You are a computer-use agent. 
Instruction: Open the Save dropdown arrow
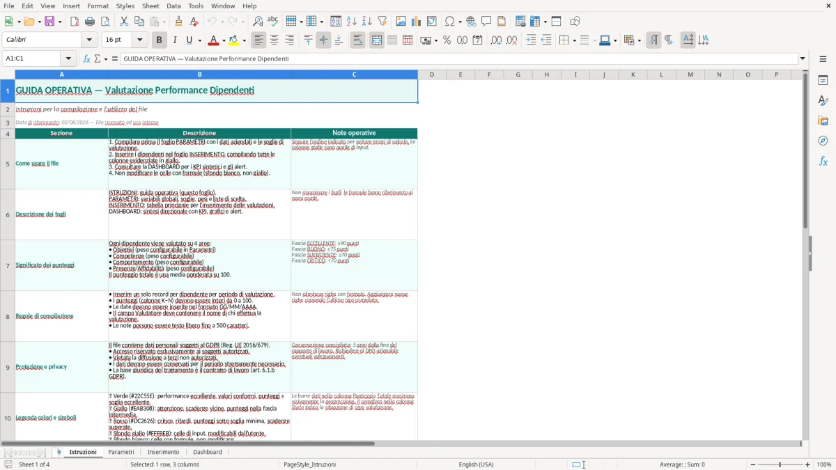point(60,22)
